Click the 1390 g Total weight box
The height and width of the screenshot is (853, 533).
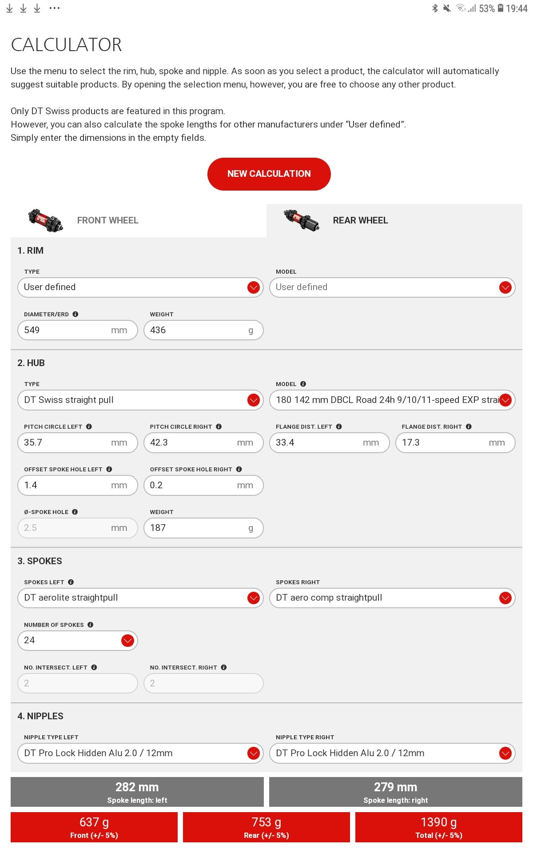point(438,827)
